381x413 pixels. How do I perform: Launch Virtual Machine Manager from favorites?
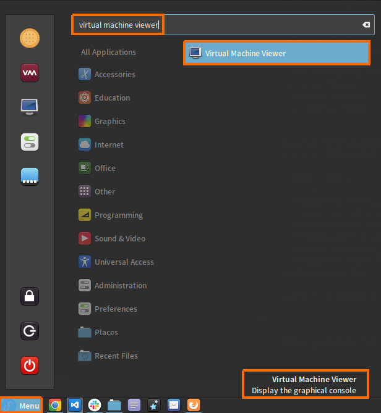pyautogui.click(x=30, y=73)
